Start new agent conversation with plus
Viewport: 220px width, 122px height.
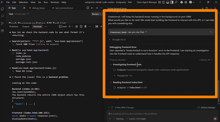pos(203,8)
